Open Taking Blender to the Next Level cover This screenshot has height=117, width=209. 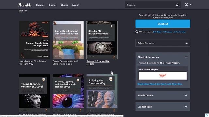pyautogui.click(x=34, y=93)
